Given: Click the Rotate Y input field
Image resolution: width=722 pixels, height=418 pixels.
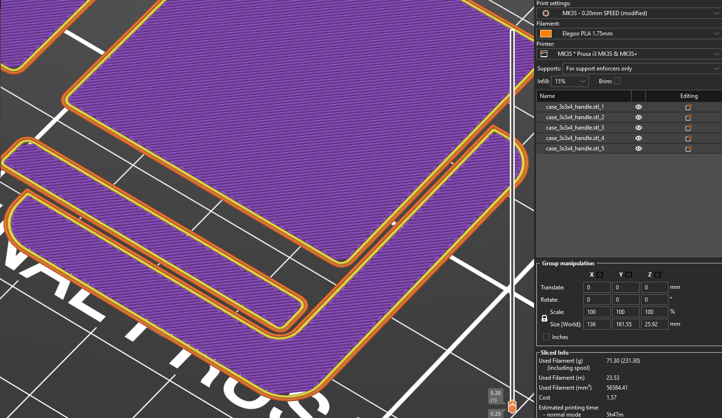Looking at the screenshot, I should click(x=626, y=300).
